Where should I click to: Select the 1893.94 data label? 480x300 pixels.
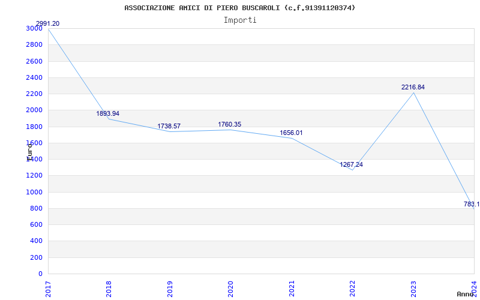click(108, 113)
